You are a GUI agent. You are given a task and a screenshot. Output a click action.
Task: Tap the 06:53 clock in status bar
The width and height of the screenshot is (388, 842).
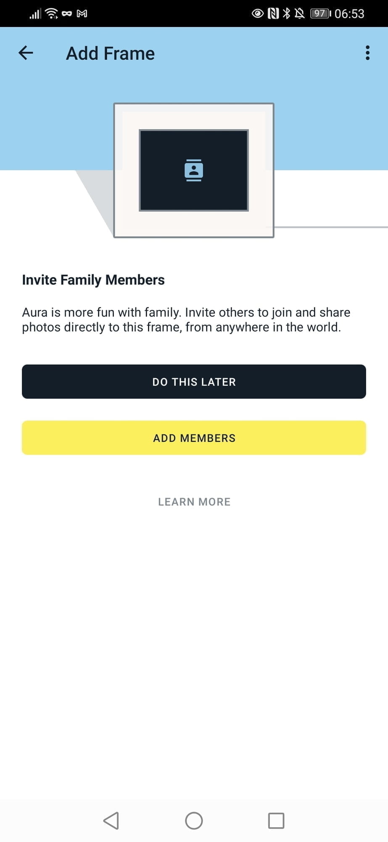coord(349,14)
